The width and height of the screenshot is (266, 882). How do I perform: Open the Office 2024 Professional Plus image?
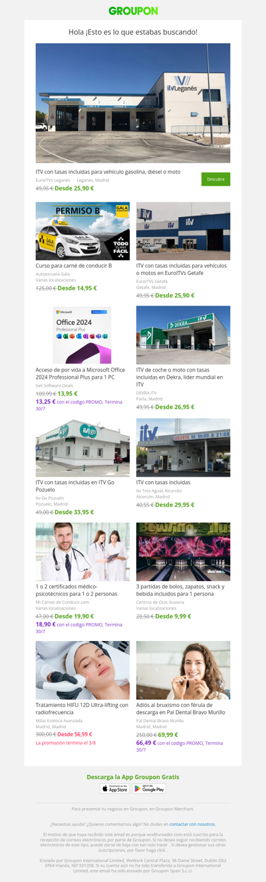point(82,335)
